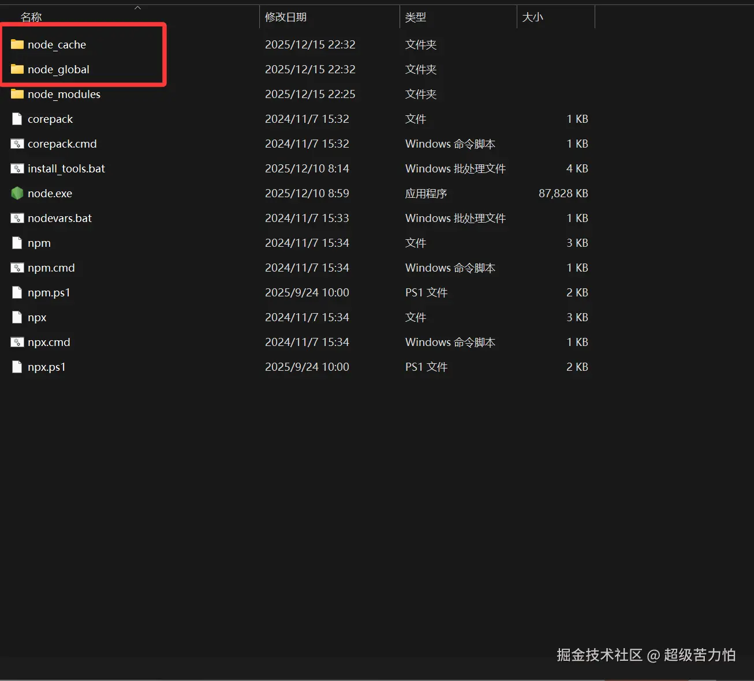Sort files by the 修改日期 column header
This screenshot has height=681, width=754.
tap(286, 17)
